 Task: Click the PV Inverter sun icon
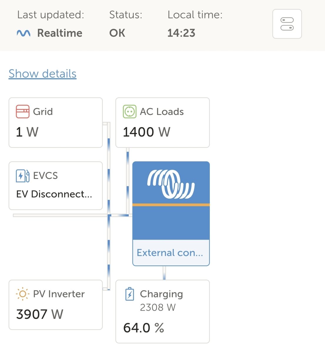(23, 294)
